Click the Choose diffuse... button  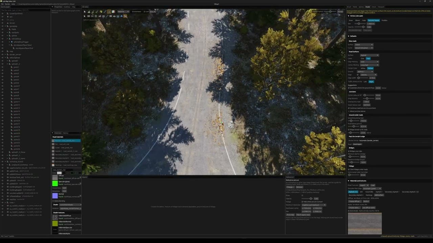pos(355,201)
